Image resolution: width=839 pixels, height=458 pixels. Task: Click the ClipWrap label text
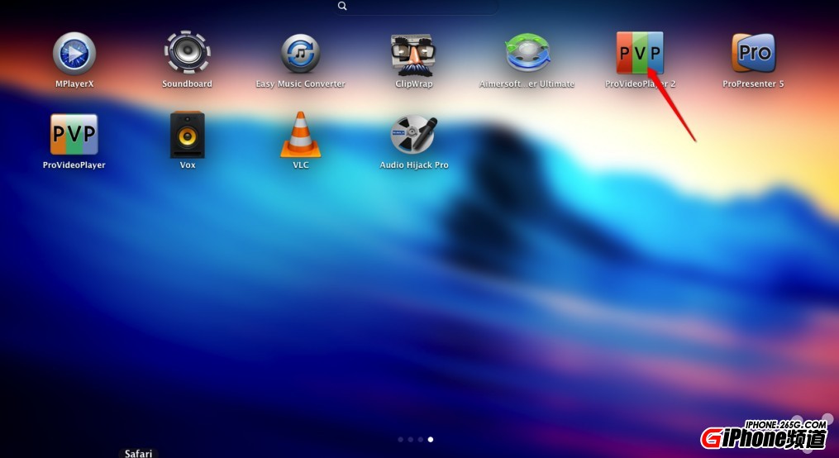click(x=413, y=84)
